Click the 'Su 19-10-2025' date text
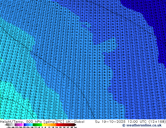The width and height of the screenshot is (166, 128). [x=110, y=122]
